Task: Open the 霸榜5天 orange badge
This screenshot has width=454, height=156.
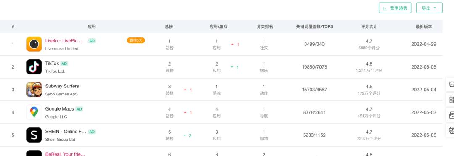Action: click(x=136, y=40)
